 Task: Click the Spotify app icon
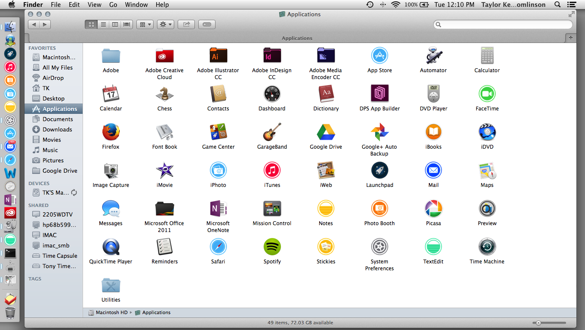(272, 247)
